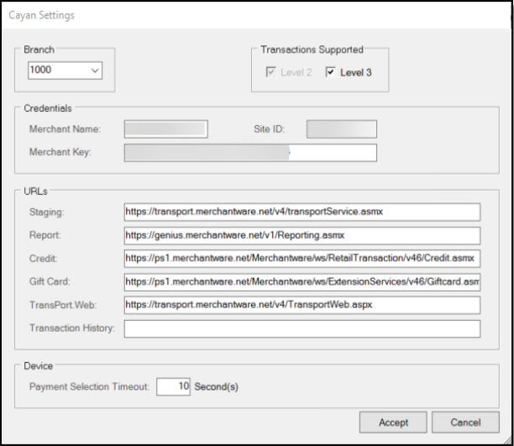The height and width of the screenshot is (446, 514).
Task: Click the Transaction History label
Action: click(x=71, y=328)
